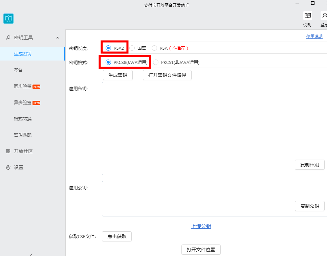Click the 开放社区 grid icon
The width and height of the screenshot is (327, 256).
point(8,151)
